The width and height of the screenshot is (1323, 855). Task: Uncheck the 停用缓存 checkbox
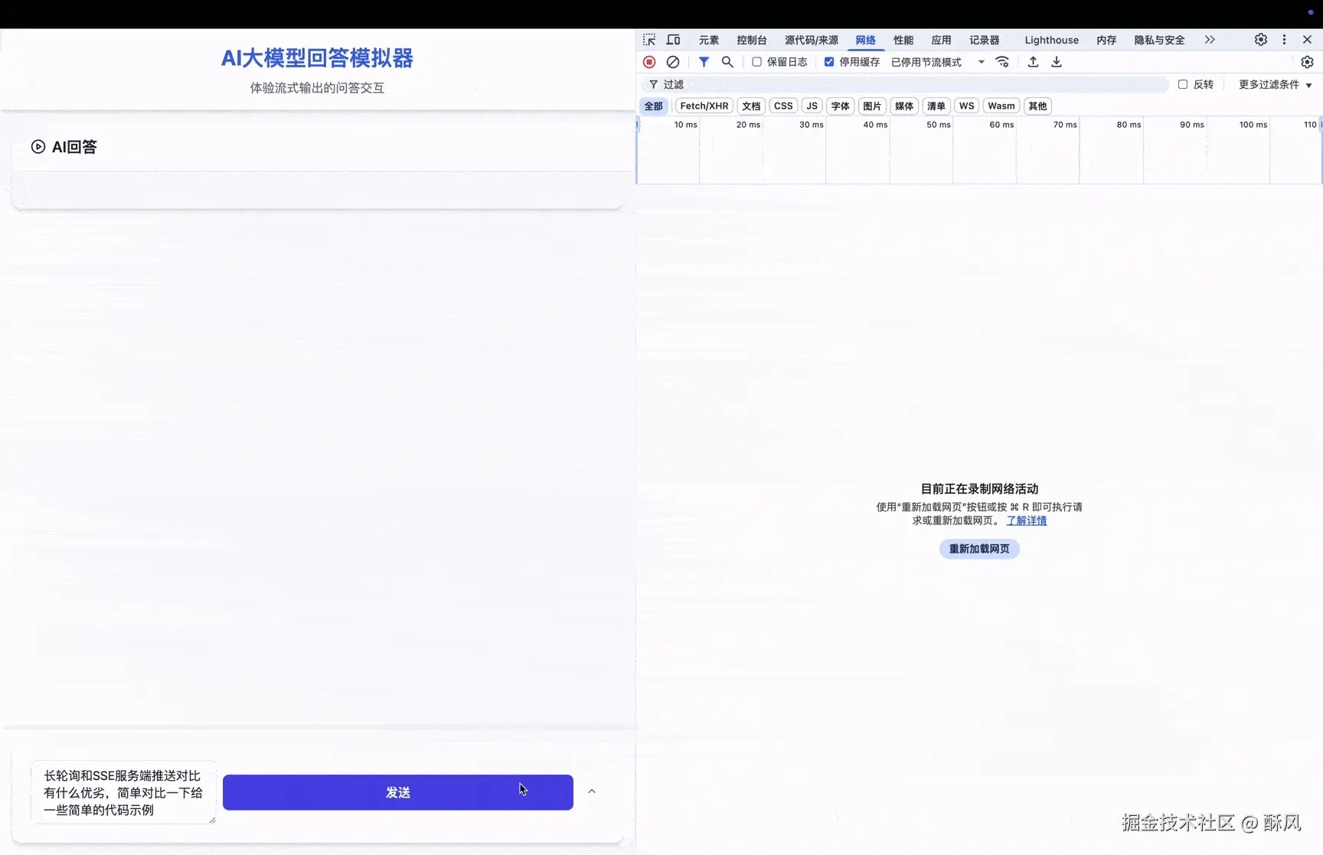(829, 62)
